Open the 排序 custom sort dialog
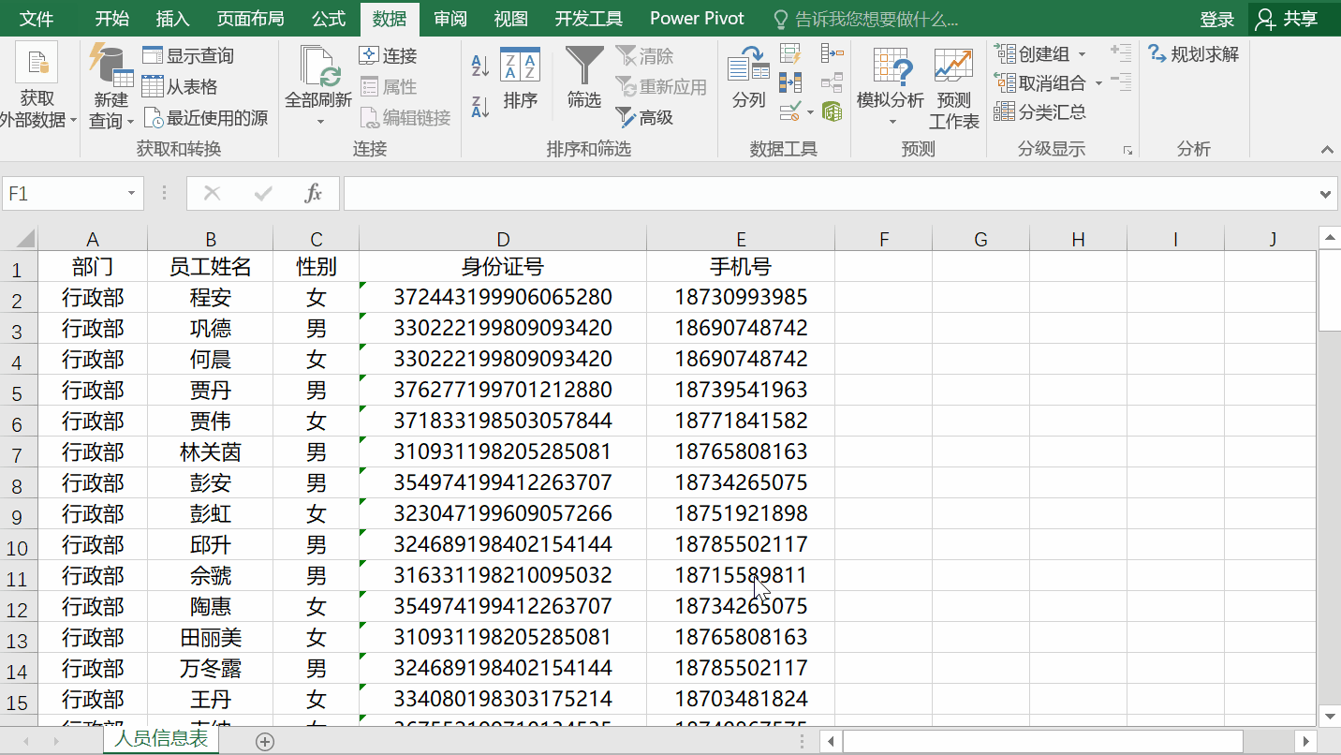 click(520, 79)
